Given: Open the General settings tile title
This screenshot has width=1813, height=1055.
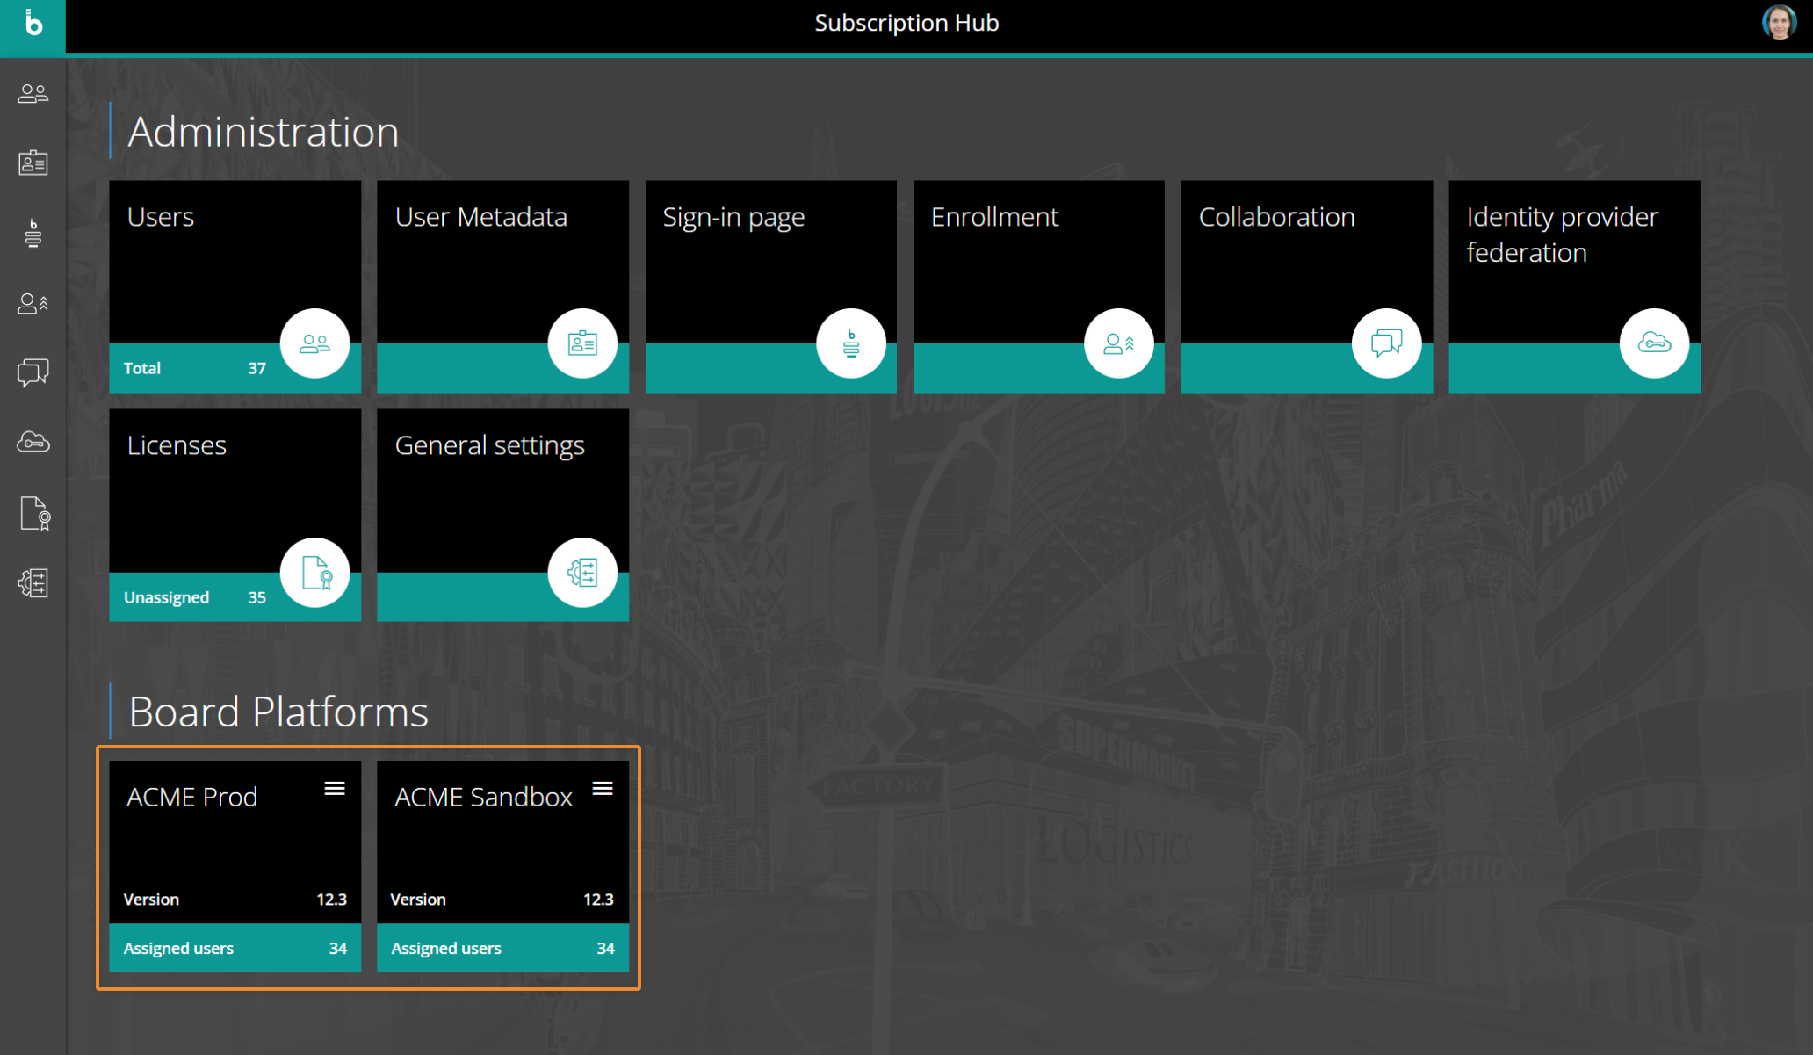Looking at the screenshot, I should point(489,445).
